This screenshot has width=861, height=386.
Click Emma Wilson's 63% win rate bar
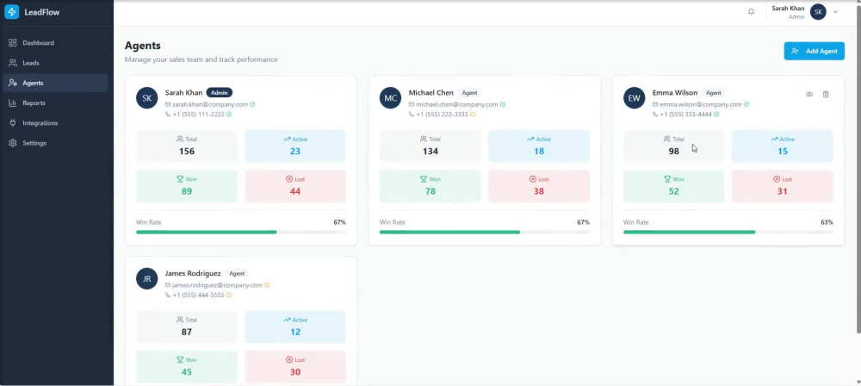[728, 232]
